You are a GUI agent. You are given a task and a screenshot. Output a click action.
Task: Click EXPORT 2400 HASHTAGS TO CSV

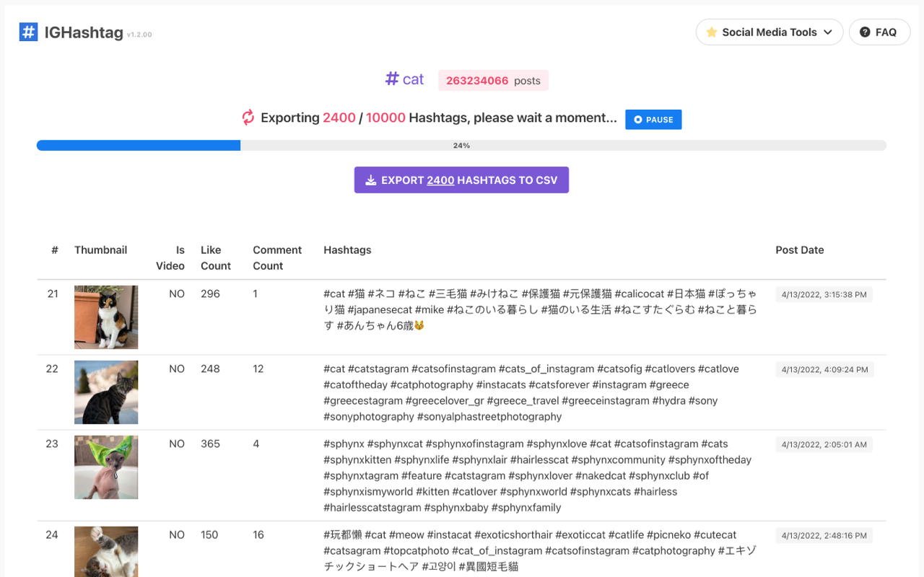[x=461, y=180]
